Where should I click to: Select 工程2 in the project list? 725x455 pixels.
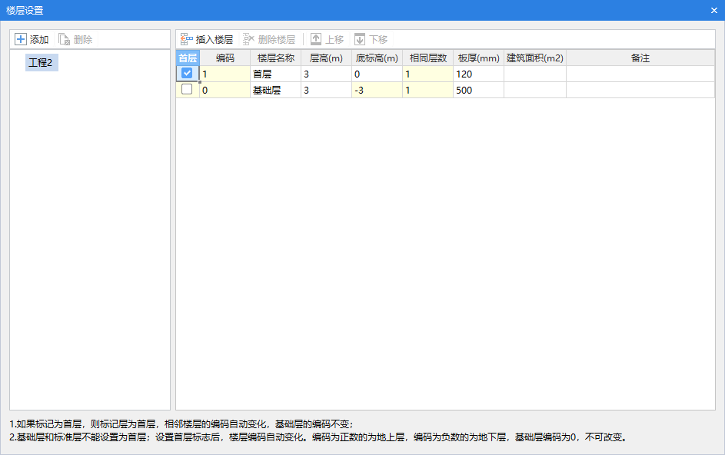coord(40,63)
